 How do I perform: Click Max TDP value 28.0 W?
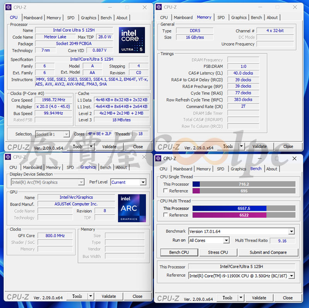105,37
